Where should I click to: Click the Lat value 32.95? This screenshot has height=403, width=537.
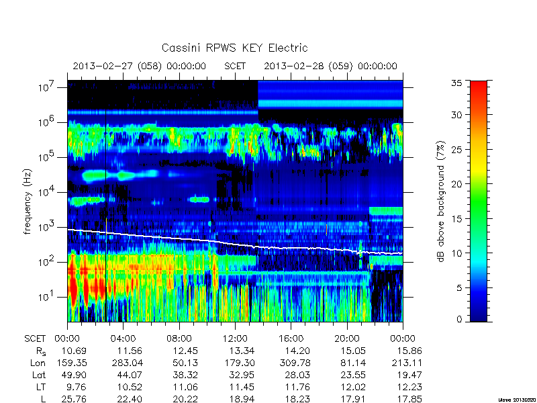pos(242,375)
